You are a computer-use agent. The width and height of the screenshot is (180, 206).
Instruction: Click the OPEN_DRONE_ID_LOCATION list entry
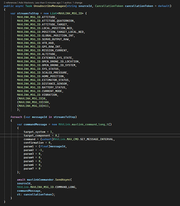click(x=60, y=62)
